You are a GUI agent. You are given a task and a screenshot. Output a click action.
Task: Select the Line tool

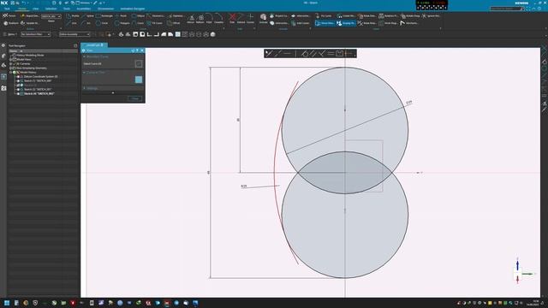[x=72, y=23]
